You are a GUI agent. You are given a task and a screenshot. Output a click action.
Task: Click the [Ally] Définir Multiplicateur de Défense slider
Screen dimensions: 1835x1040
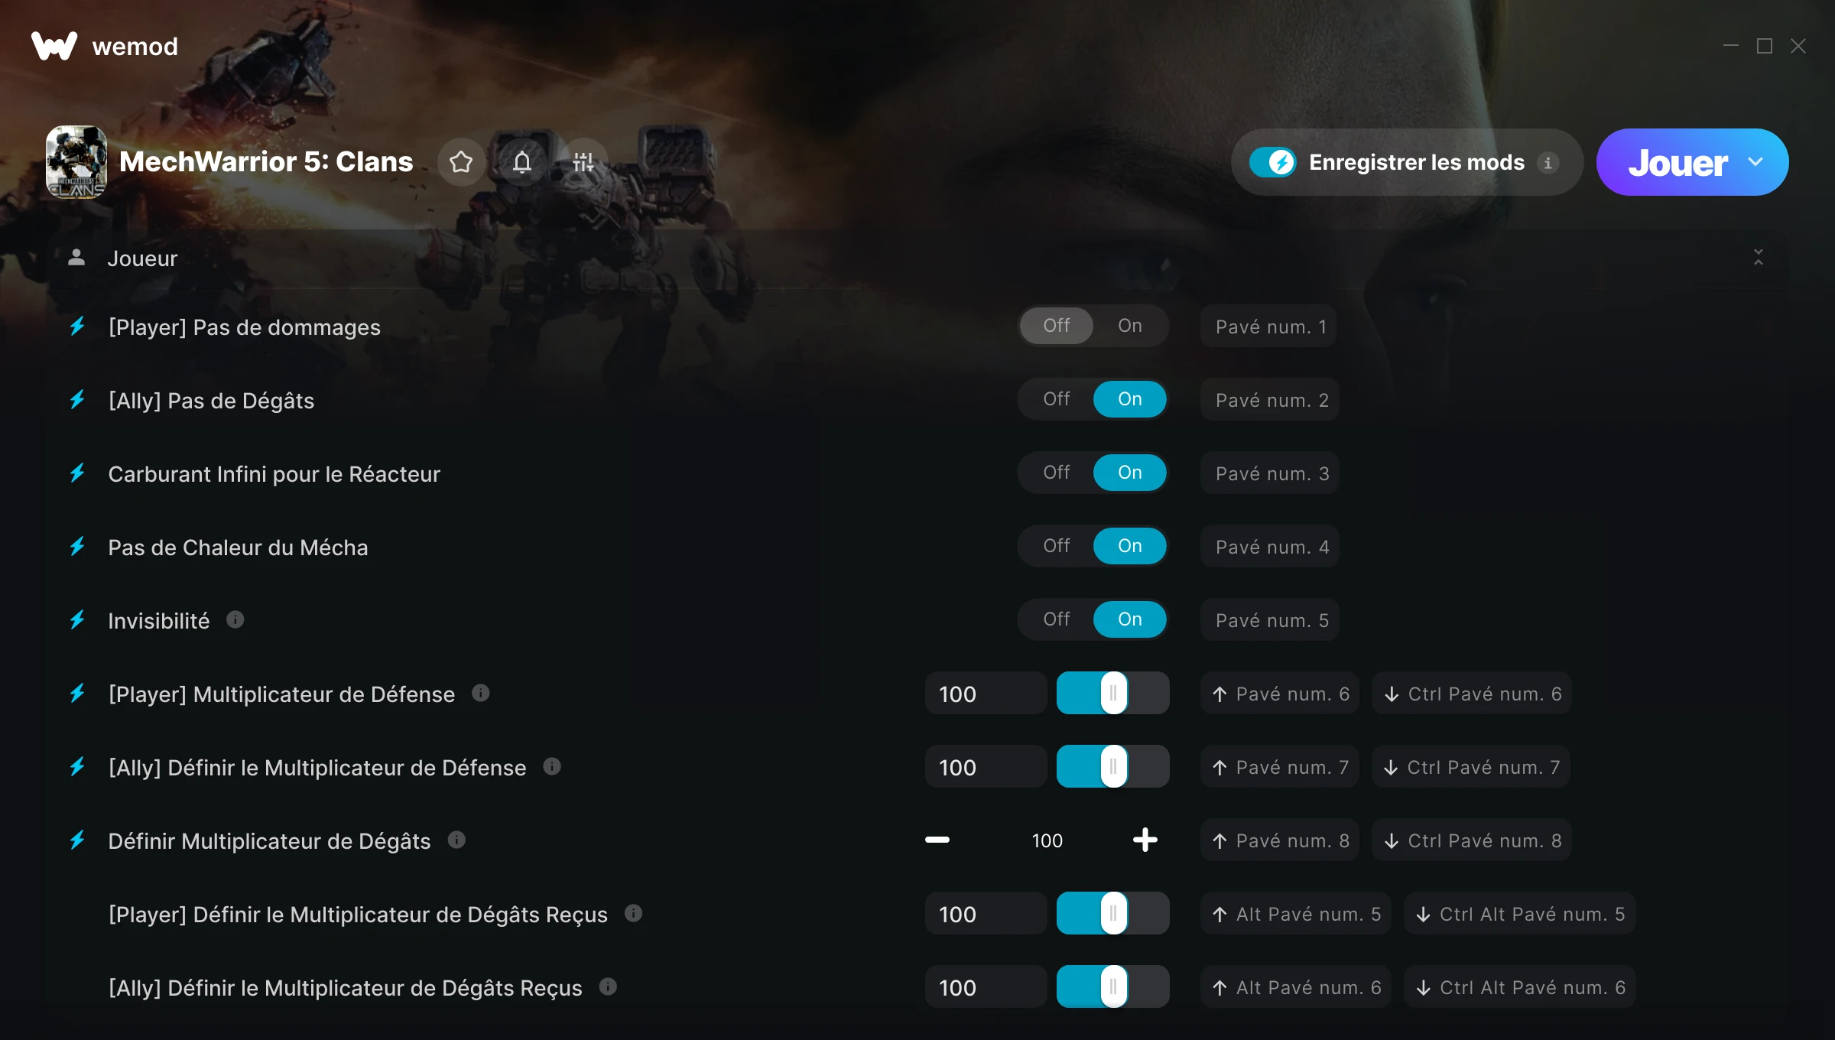click(x=1113, y=766)
